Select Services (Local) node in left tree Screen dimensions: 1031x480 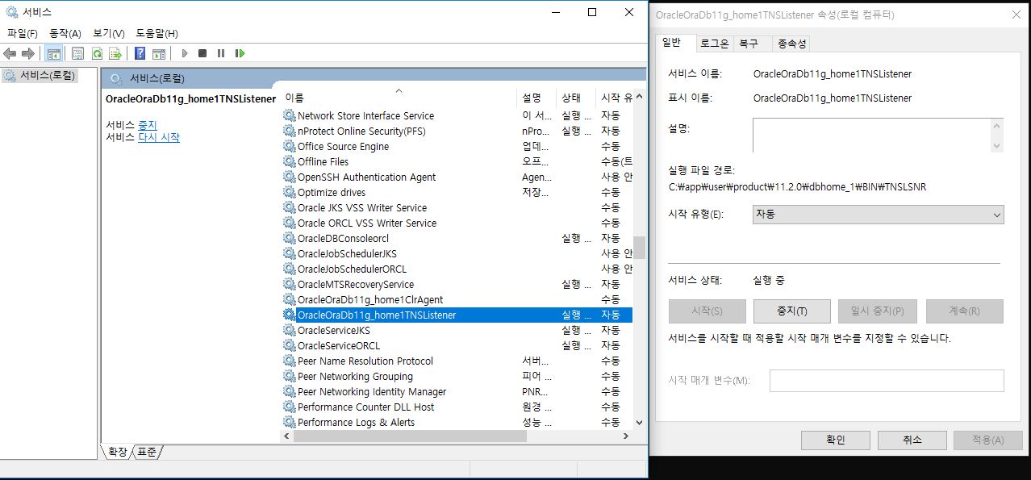point(40,75)
